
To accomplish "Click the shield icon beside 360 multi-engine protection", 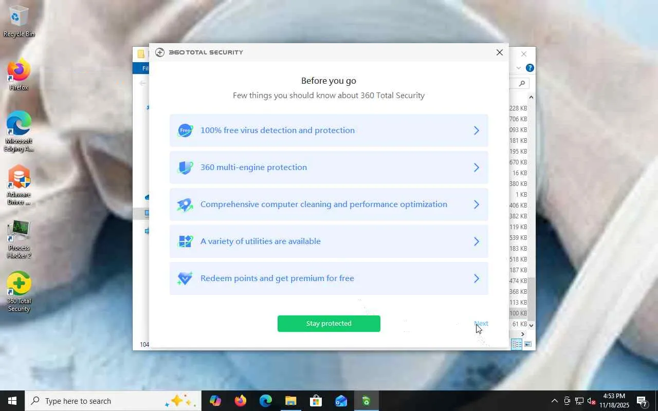I will coord(185,167).
